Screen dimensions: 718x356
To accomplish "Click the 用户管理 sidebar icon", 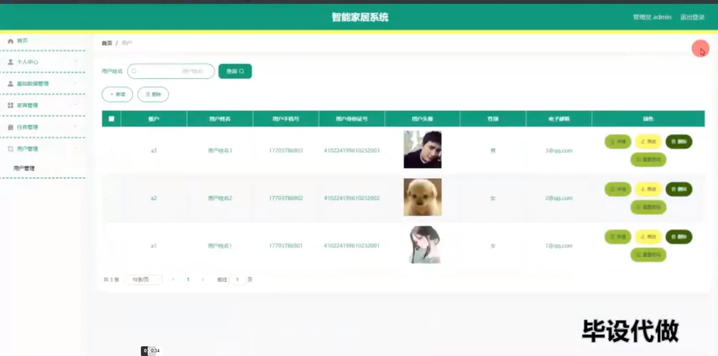I will tap(10, 148).
